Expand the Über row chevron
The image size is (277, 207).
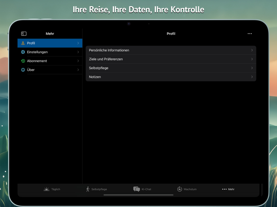click(x=78, y=70)
